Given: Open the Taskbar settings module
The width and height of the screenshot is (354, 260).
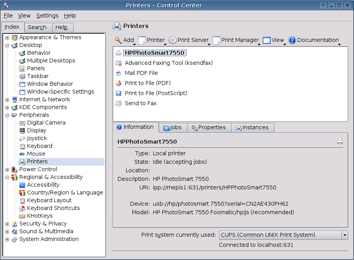Looking at the screenshot, I should (38, 76).
